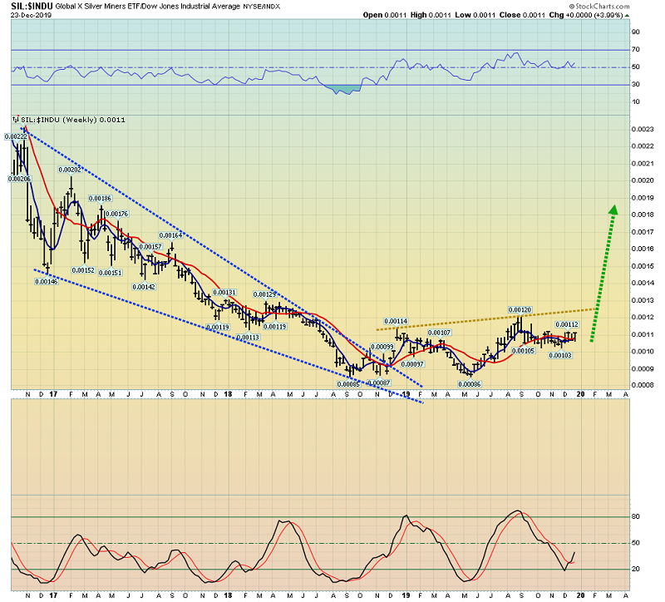The image size is (665, 602).
Task: Click the 0.00146 price label
Action: (x=47, y=281)
